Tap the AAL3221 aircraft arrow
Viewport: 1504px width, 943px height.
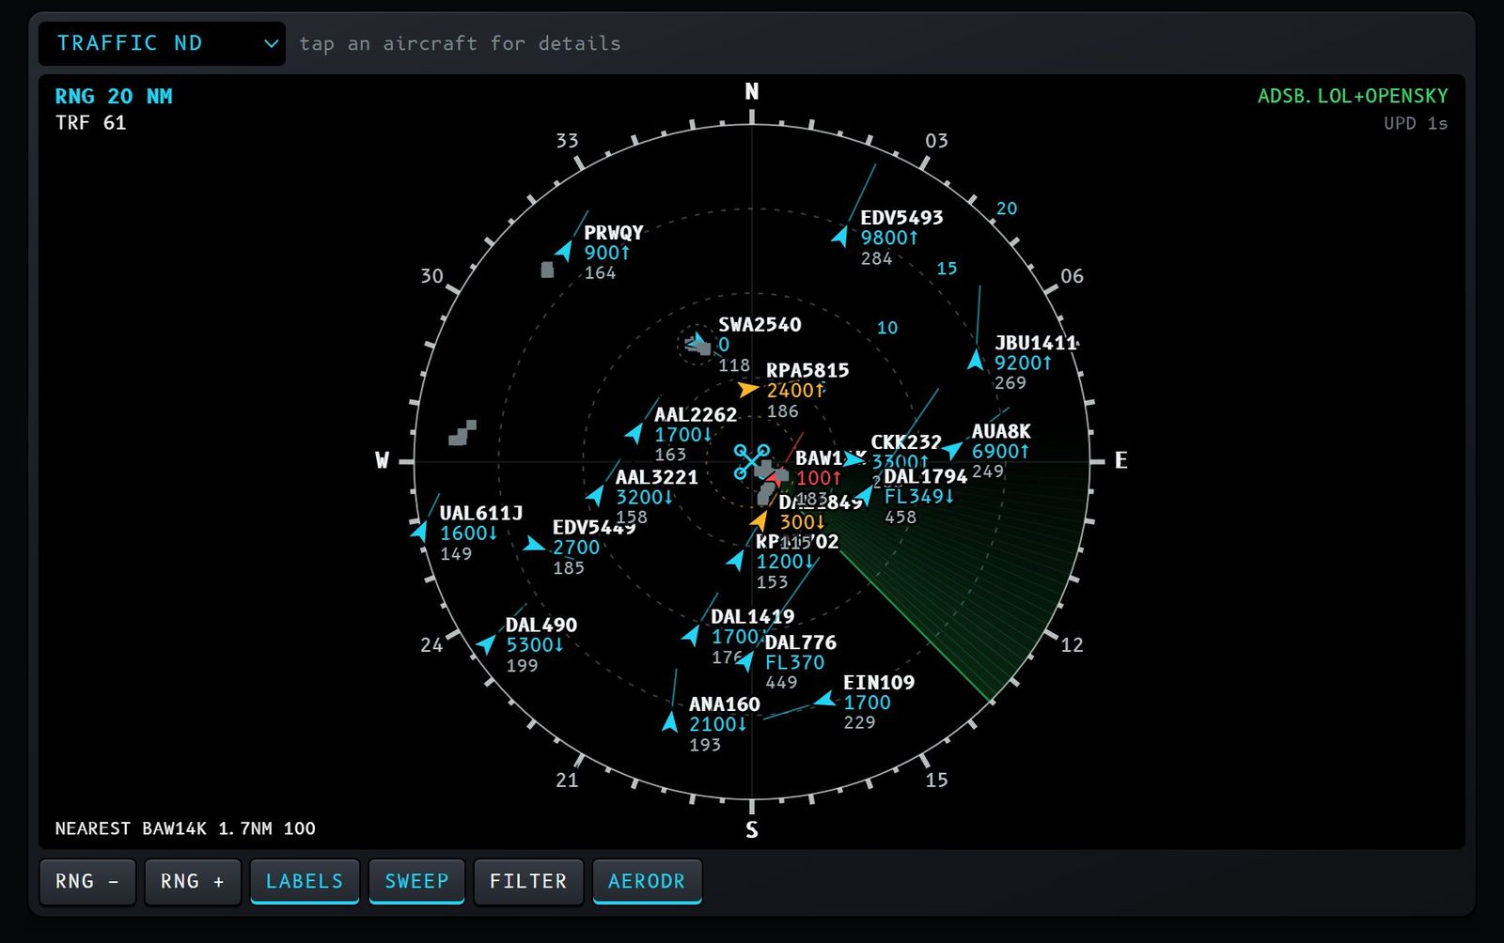pyautogui.click(x=595, y=495)
